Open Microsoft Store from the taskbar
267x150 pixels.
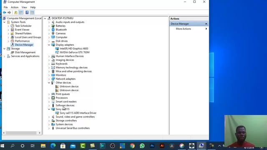63,146
